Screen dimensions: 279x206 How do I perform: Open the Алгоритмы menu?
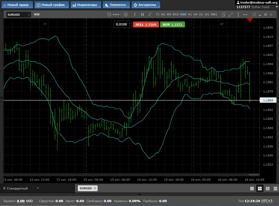coord(146,5)
